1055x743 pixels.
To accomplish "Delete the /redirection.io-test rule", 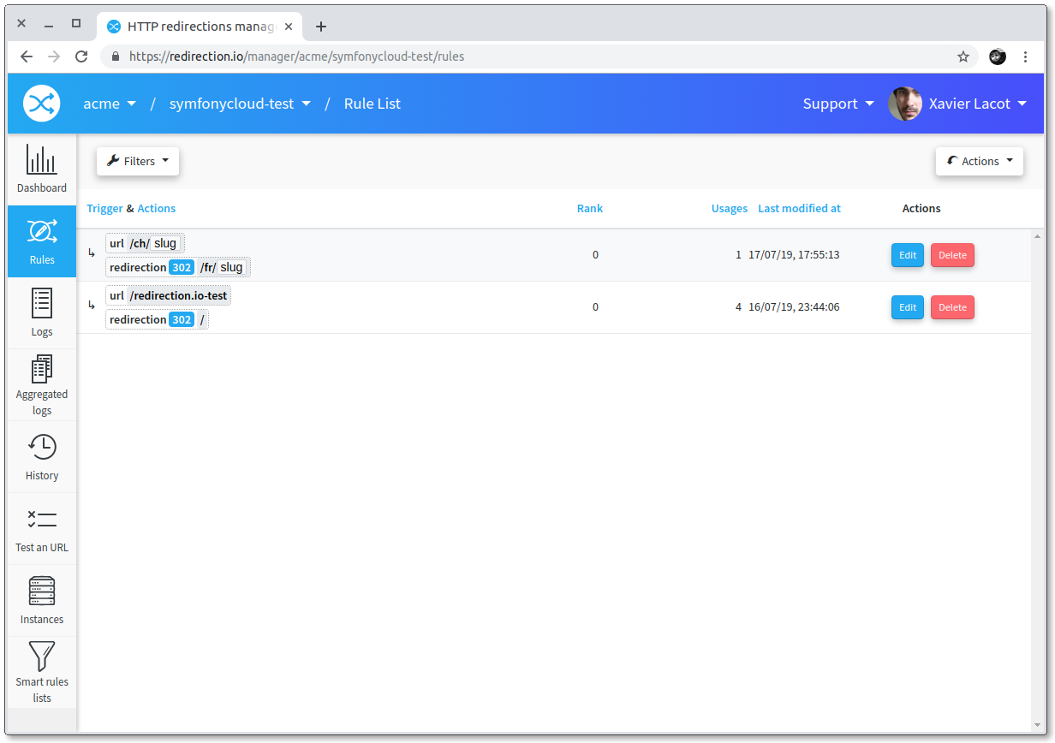I will coord(952,307).
